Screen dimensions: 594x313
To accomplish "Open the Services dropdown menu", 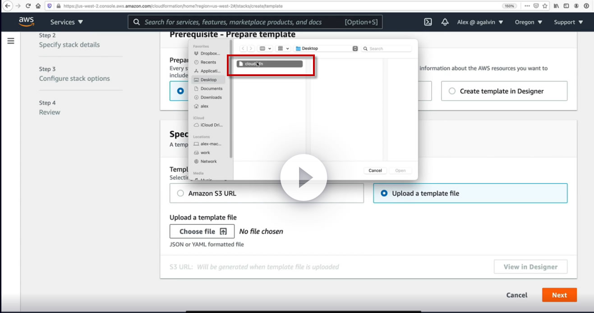I will pyautogui.click(x=67, y=22).
